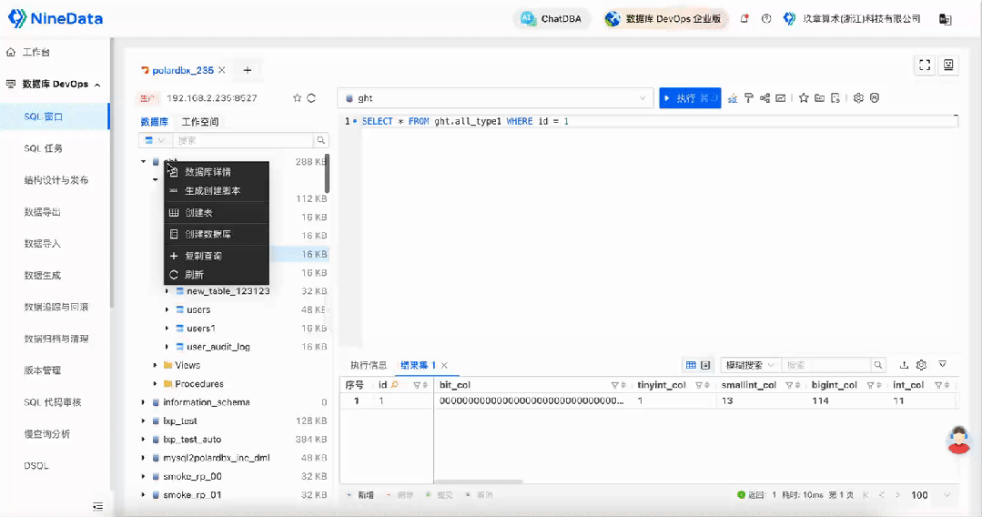Click the shield user icon in toolbar

tap(875, 98)
